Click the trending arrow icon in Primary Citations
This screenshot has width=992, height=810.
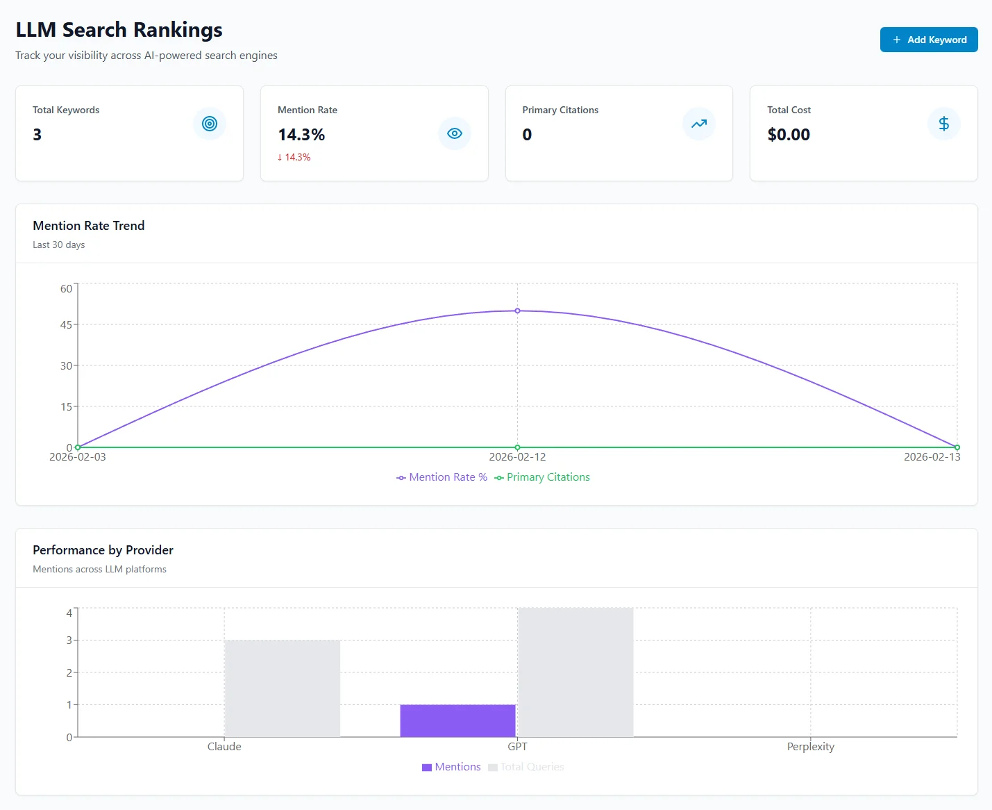[x=699, y=124]
